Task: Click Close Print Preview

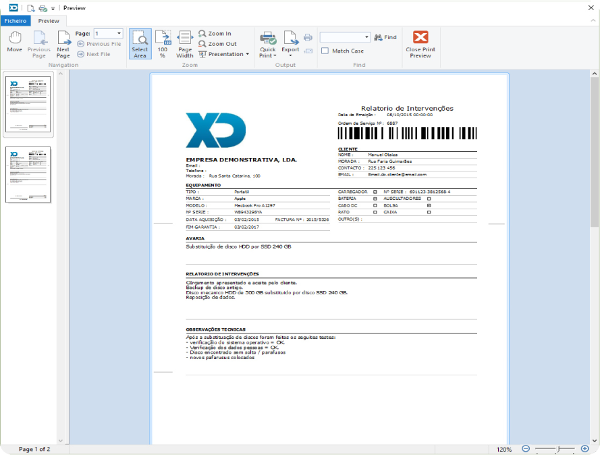Action: [420, 43]
